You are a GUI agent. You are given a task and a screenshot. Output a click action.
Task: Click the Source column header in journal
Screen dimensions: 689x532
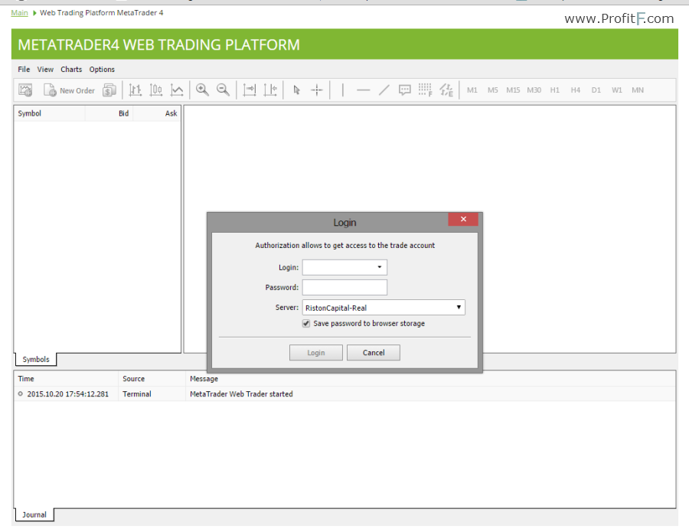[x=152, y=379]
